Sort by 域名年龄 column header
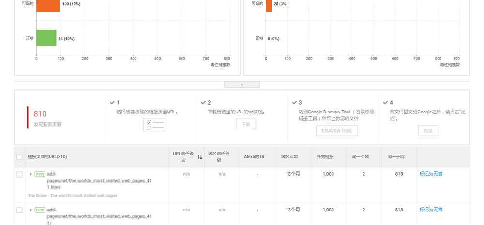Viewport: 484px width, 225px height. click(x=289, y=157)
